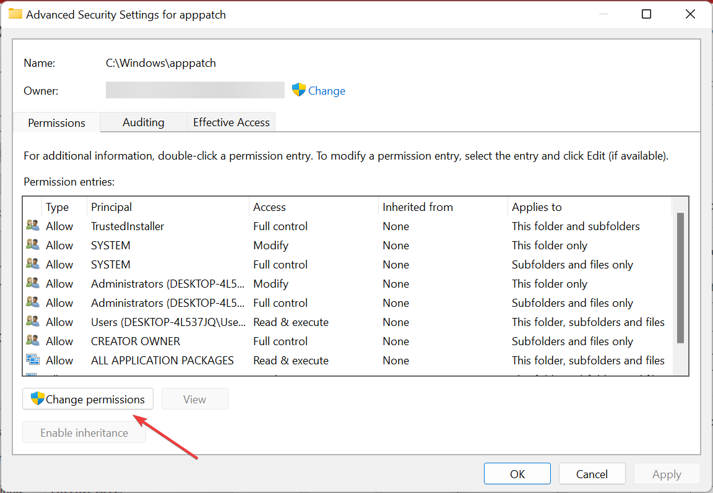Click the package icon of ALL APPLICATION PACKAGES
Viewport: 713px width, 493px height.
[x=32, y=359]
